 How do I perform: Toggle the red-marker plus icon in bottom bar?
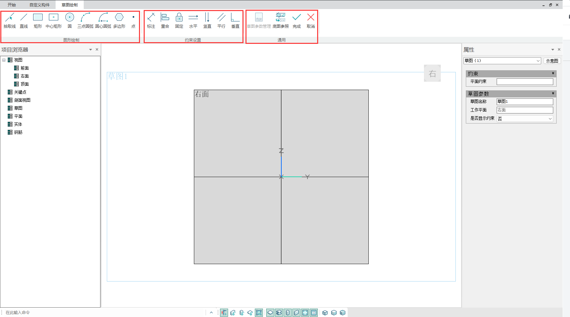click(x=224, y=313)
